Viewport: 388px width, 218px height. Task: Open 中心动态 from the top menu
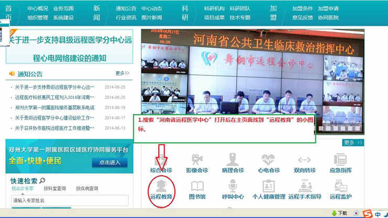pos(152,8)
